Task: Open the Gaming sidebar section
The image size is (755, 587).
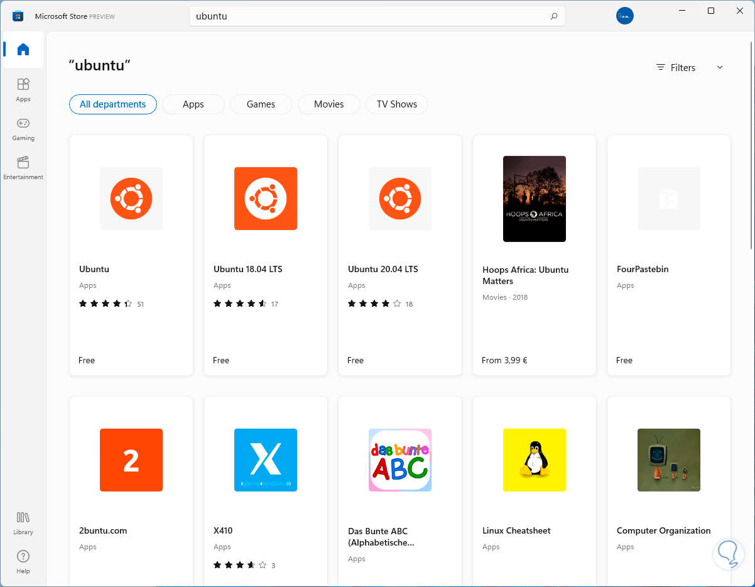Action: (x=23, y=128)
